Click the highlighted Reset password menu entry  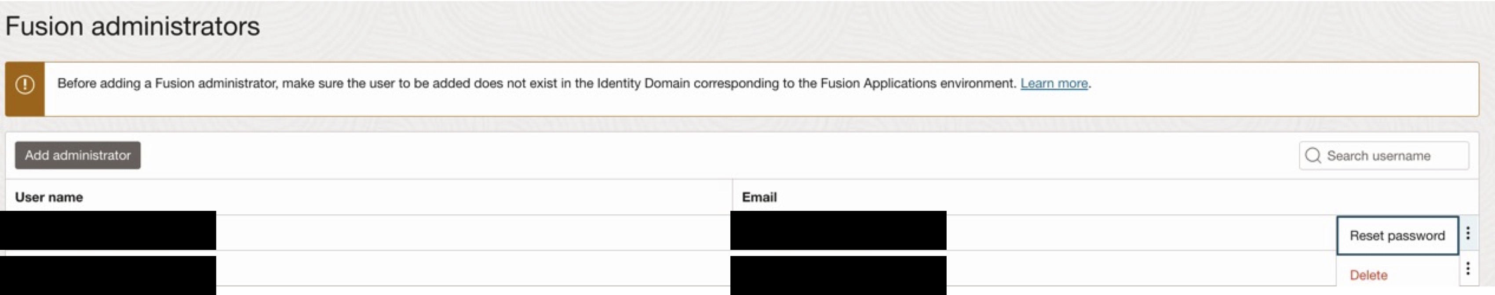point(1398,235)
